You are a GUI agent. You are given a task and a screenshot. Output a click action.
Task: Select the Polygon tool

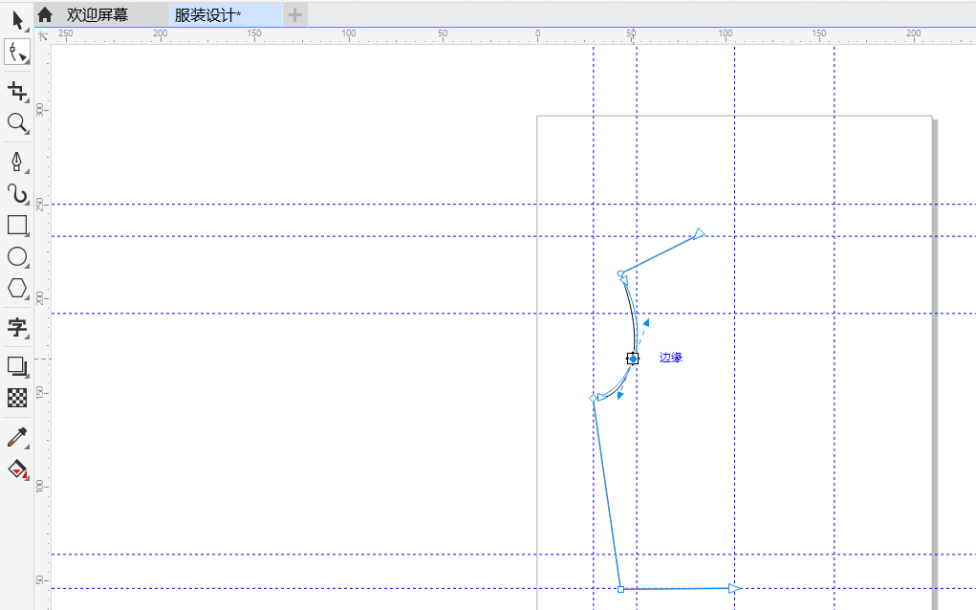pyautogui.click(x=16, y=288)
